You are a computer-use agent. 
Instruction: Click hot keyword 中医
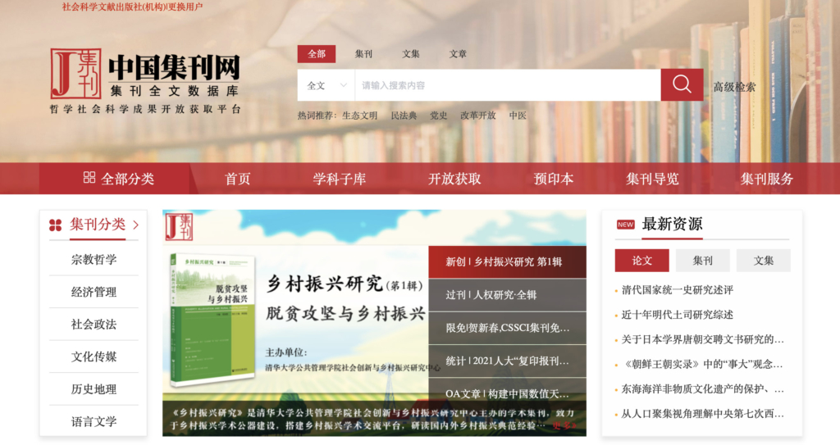click(518, 115)
